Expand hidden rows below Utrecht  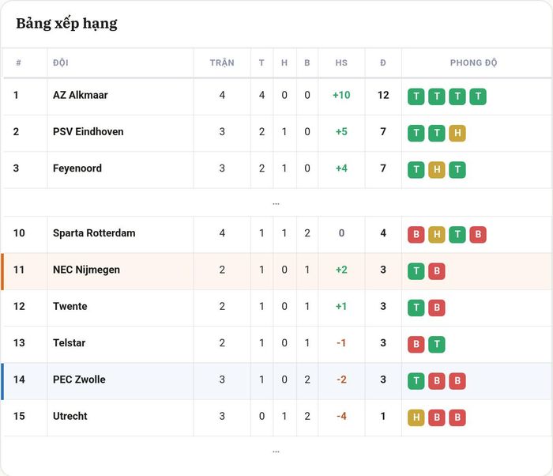click(276, 451)
